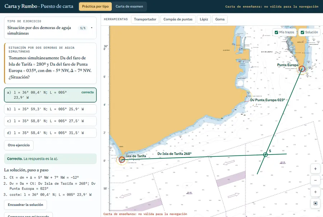
Task: Uncheck the 'Solución' checkbox
Action: pos(303,32)
